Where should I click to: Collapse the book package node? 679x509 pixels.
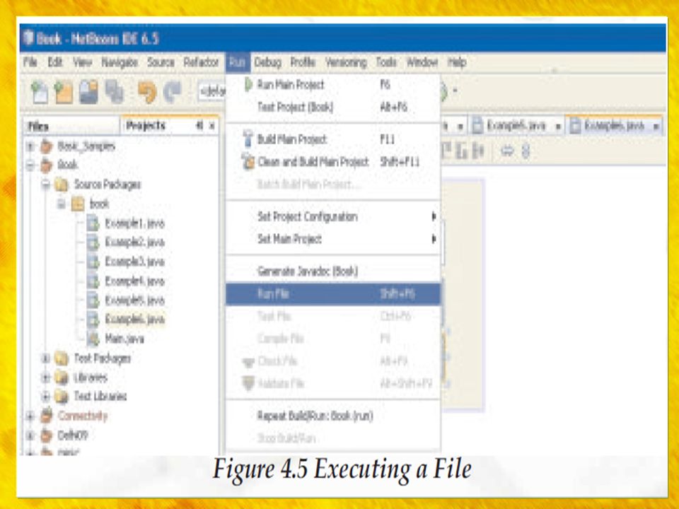click(62, 204)
